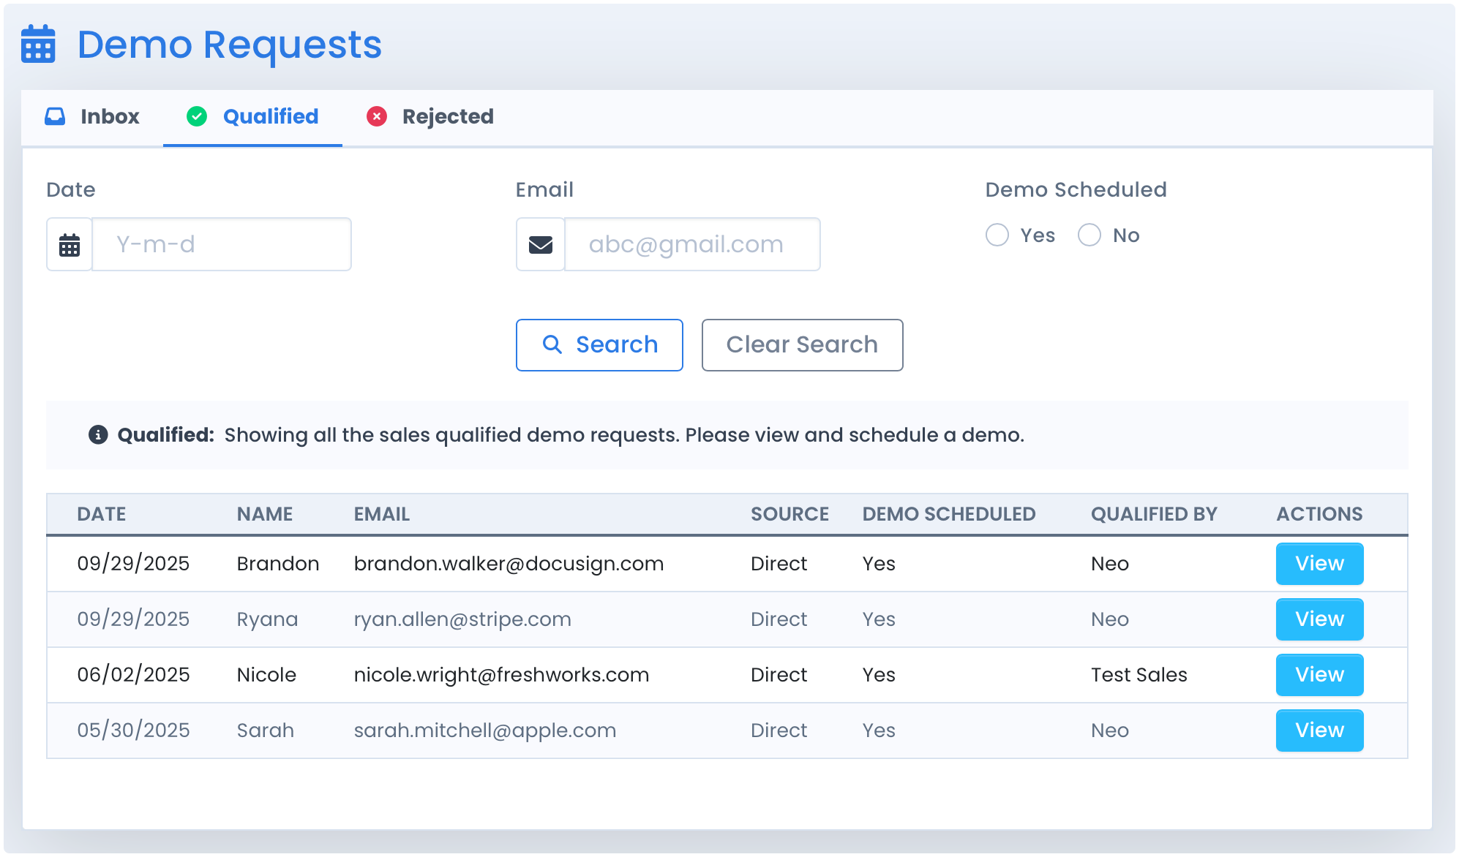Select Yes for Demo Scheduled
1459x857 pixels.
(x=997, y=235)
